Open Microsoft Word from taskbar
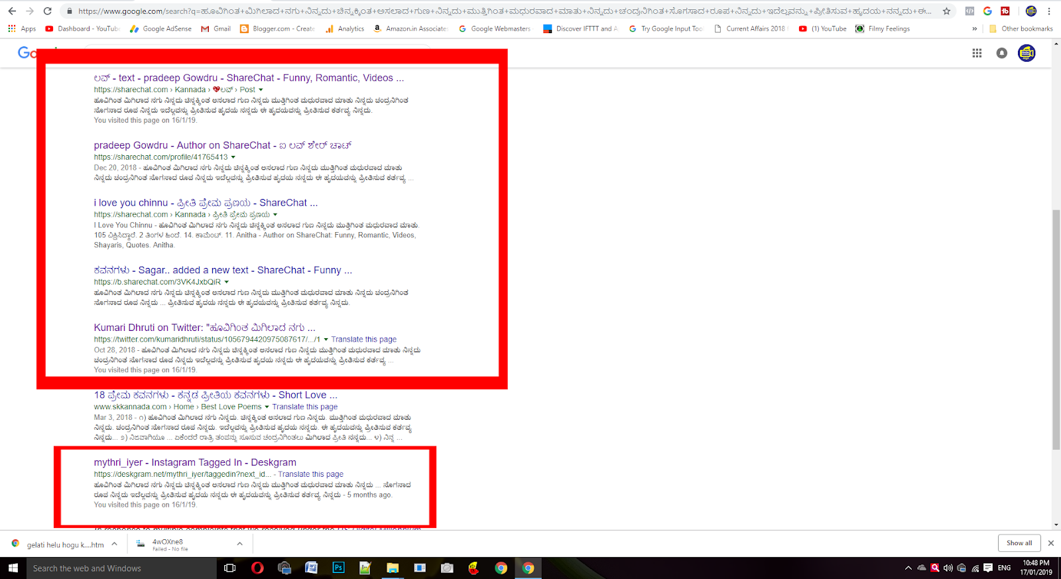Image resolution: width=1061 pixels, height=579 pixels. [312, 568]
